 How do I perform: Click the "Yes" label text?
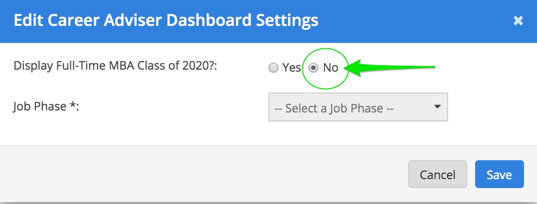(291, 68)
